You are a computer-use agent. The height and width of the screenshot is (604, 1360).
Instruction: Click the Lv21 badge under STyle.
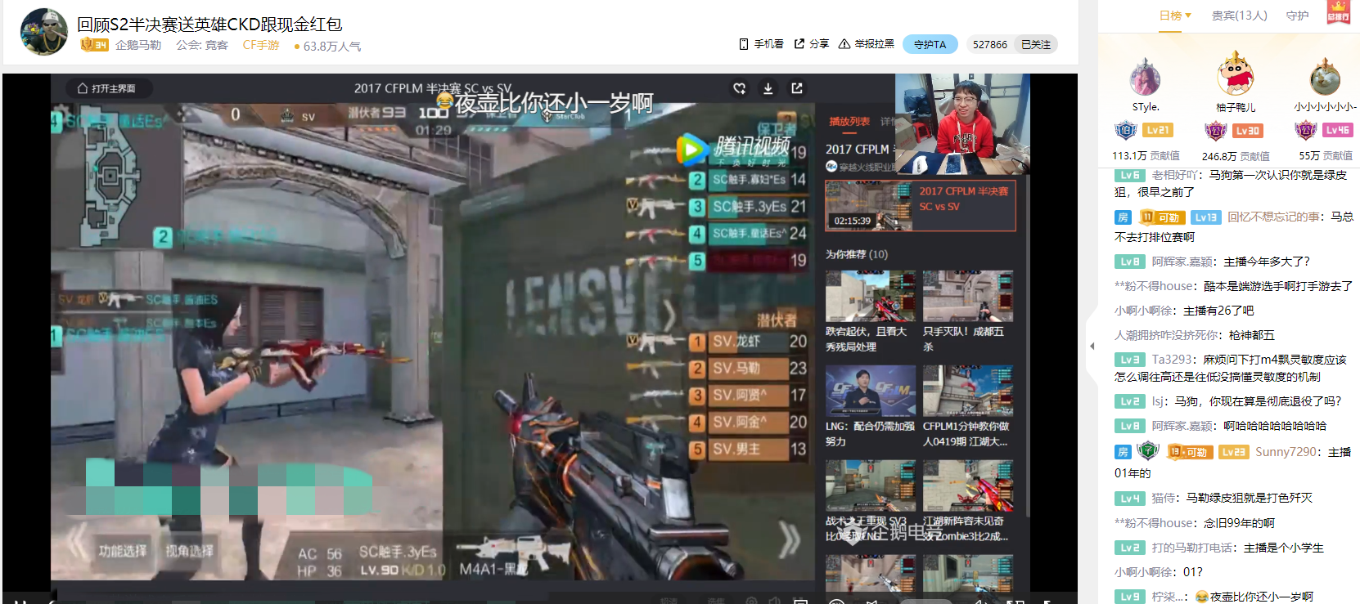pos(1158,130)
